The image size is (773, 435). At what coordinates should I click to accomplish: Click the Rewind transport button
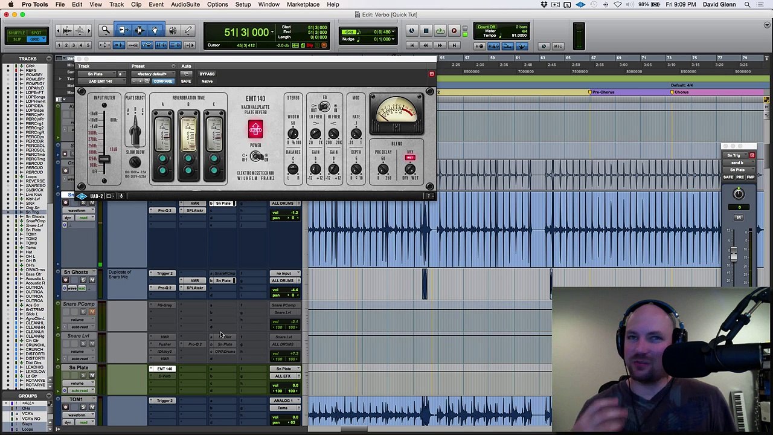(426, 45)
